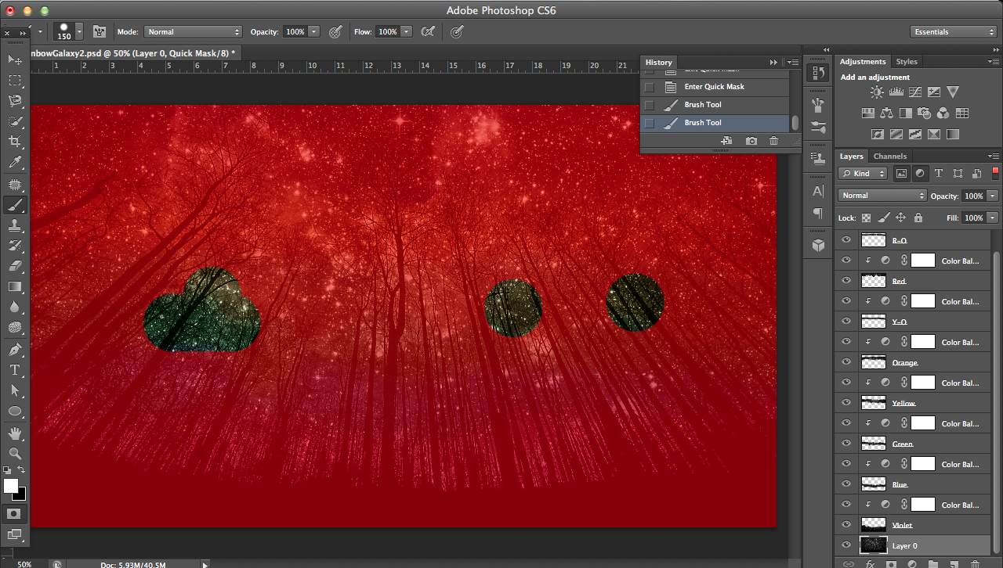Select the Spot Healing Brush tool

(x=15, y=185)
